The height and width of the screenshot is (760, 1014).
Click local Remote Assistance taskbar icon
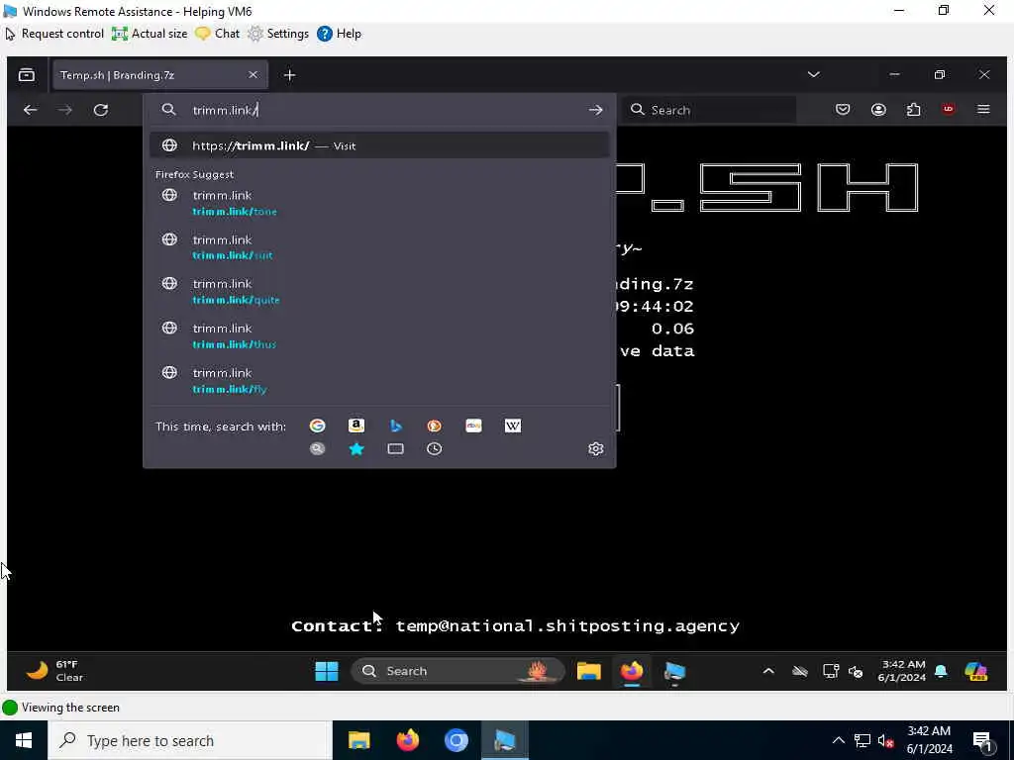click(505, 740)
